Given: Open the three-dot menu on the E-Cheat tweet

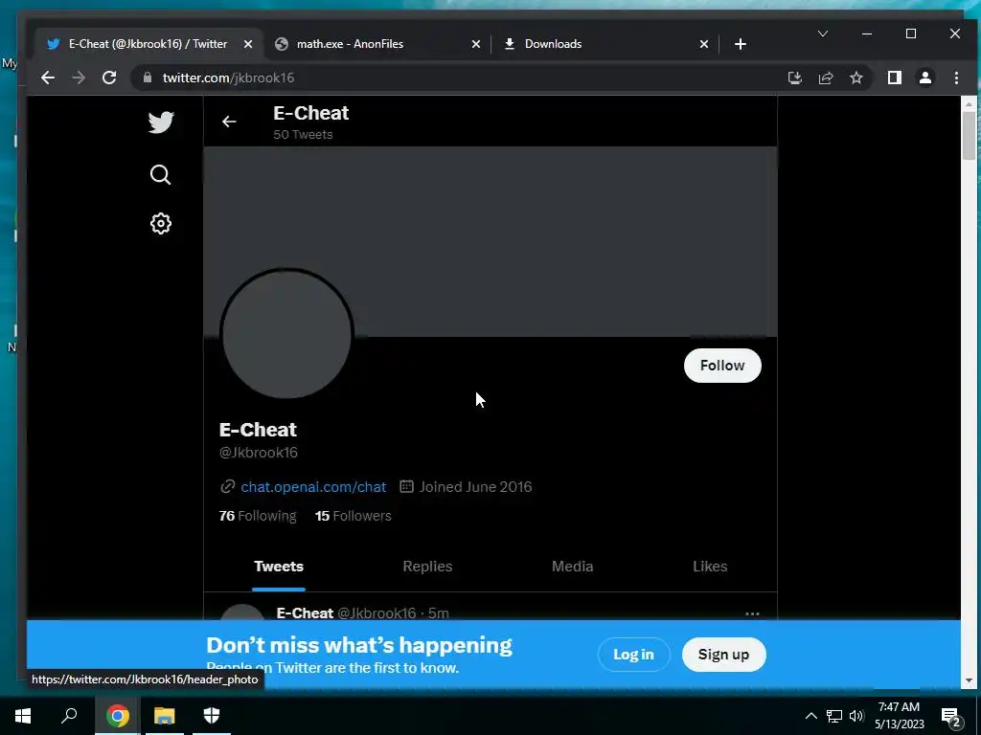Looking at the screenshot, I should point(753,613).
